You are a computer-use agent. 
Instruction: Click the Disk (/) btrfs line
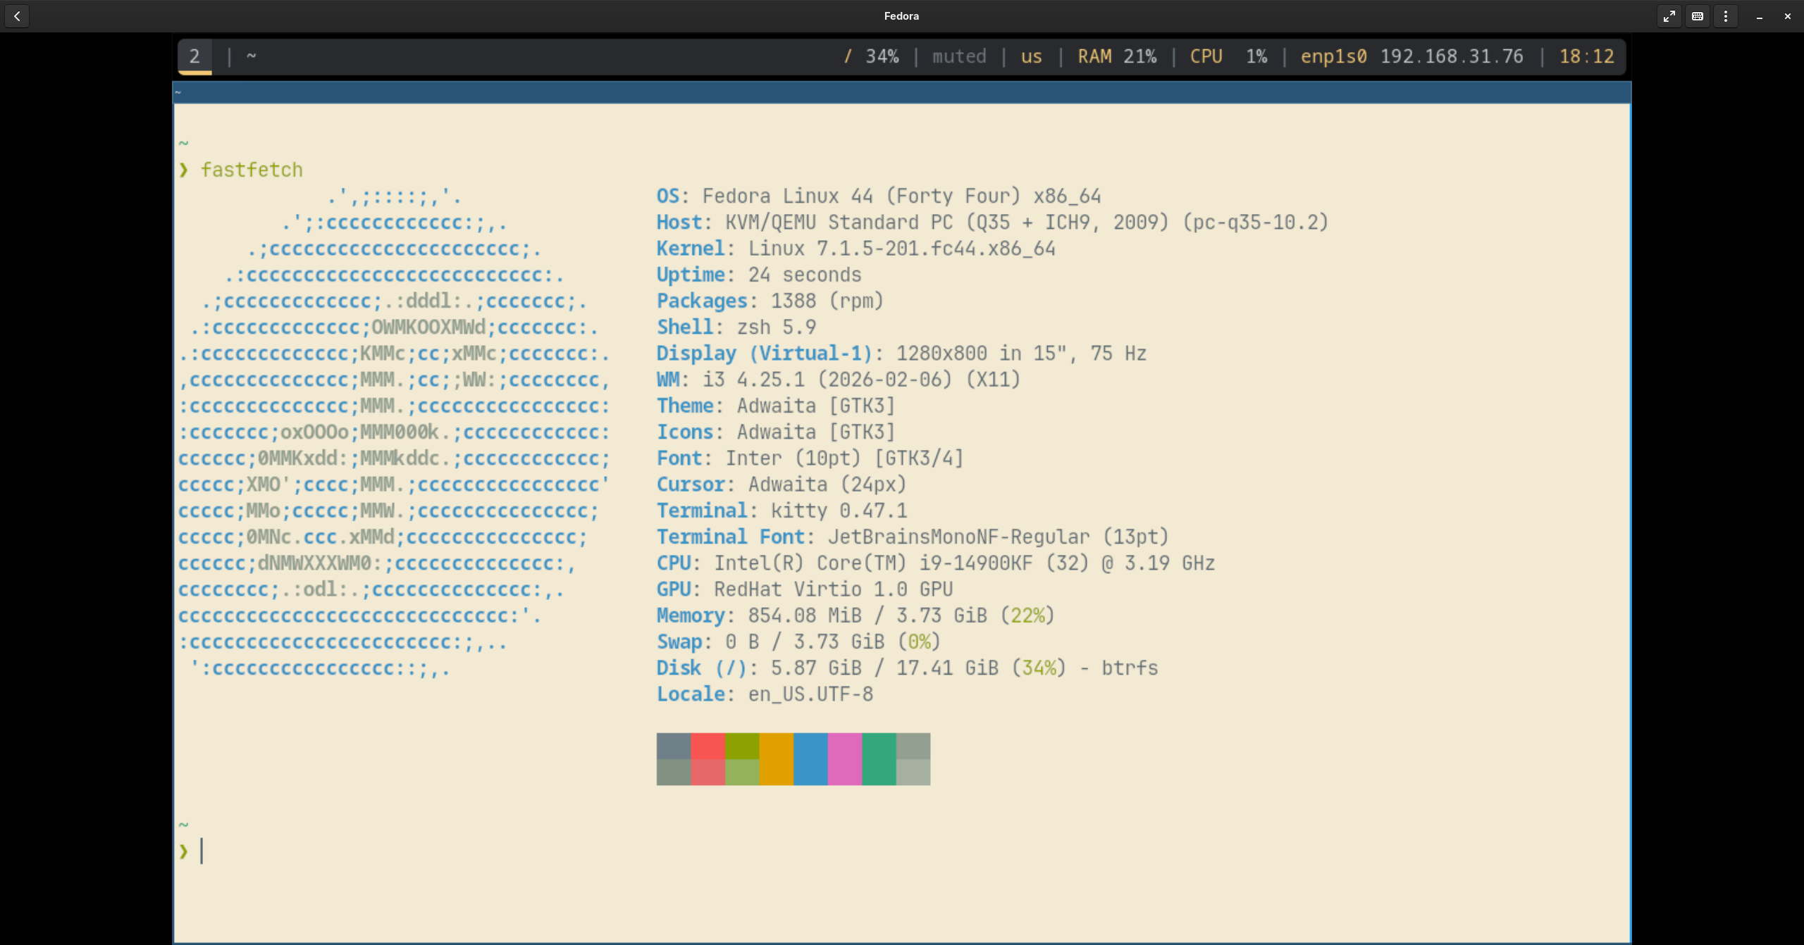(907, 668)
